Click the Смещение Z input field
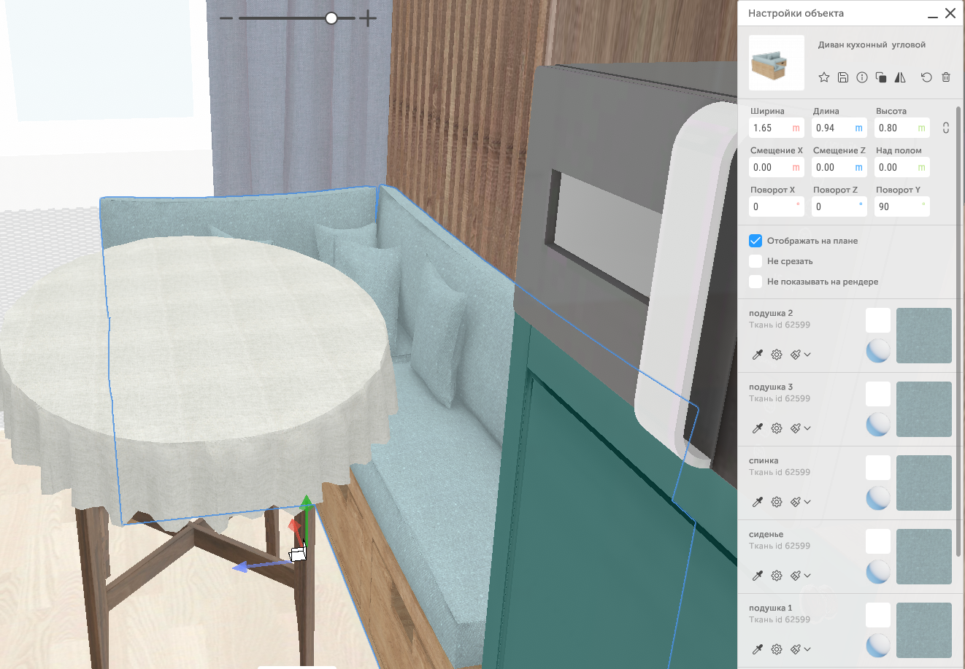This screenshot has height=669, width=965. [839, 167]
